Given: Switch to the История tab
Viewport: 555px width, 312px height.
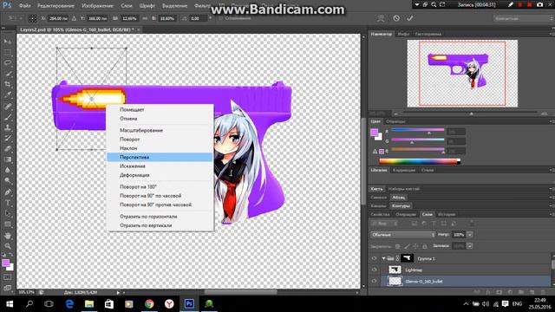Looking at the screenshot, I should click(447, 214).
